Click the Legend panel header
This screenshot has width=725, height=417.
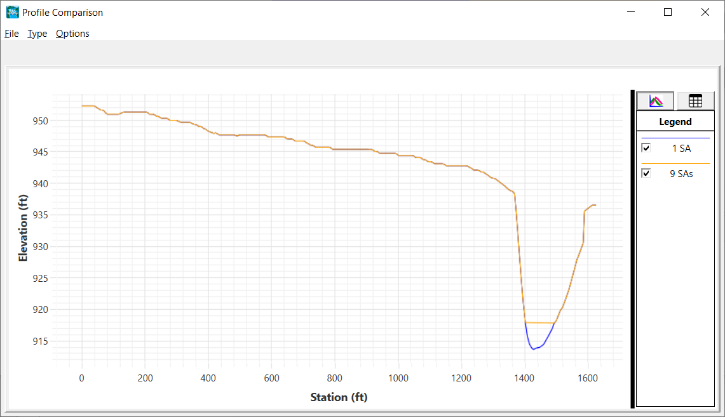pyautogui.click(x=675, y=122)
